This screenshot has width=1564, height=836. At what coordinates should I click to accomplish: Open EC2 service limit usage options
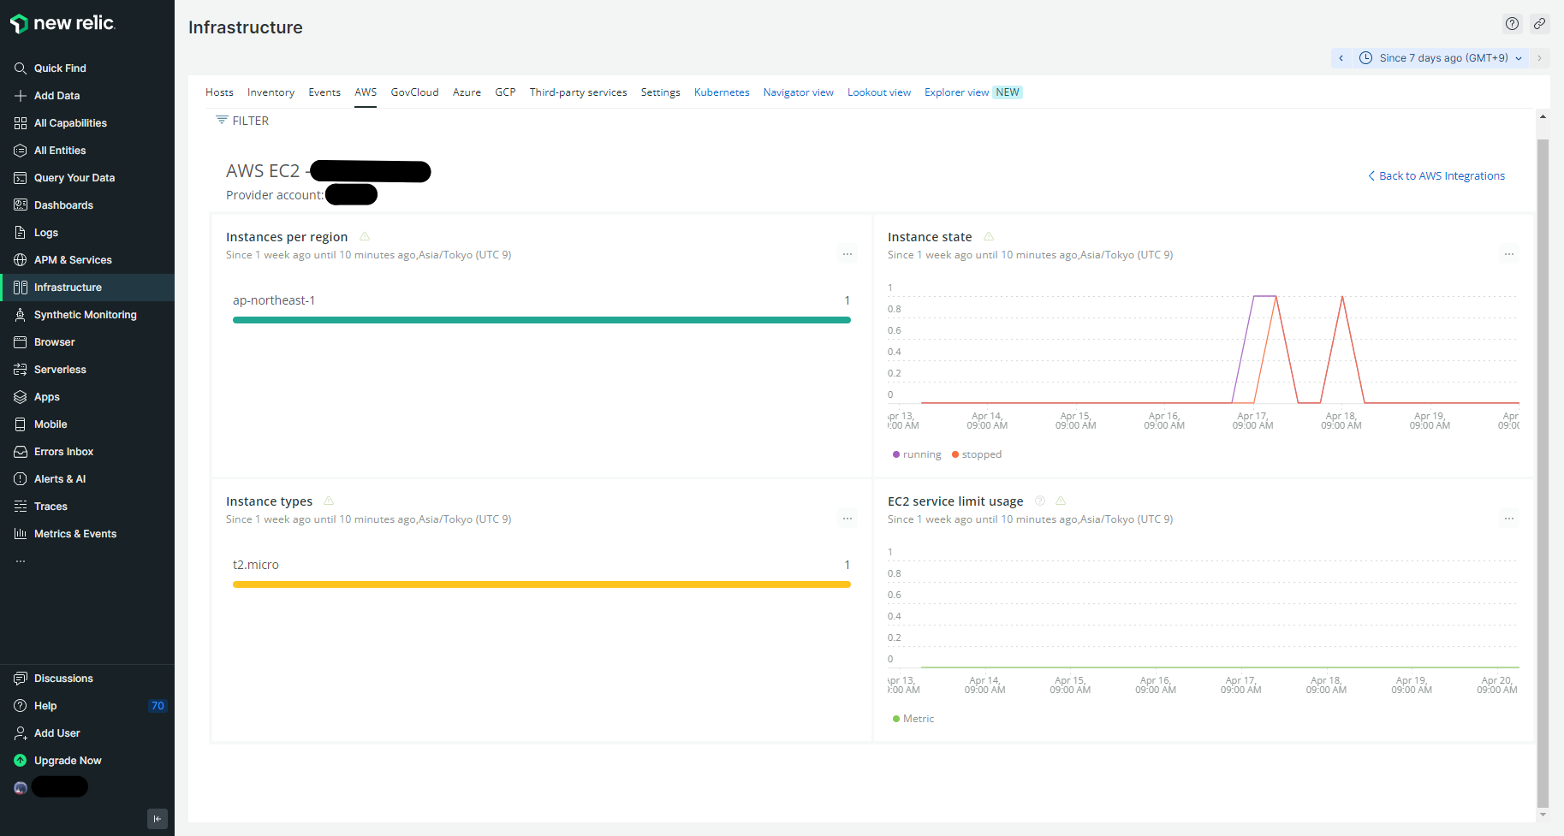coord(1509,519)
